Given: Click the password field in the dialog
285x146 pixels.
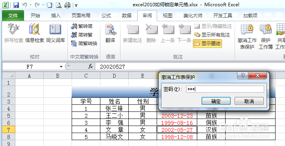Looking at the screenshot, I should point(225,89).
